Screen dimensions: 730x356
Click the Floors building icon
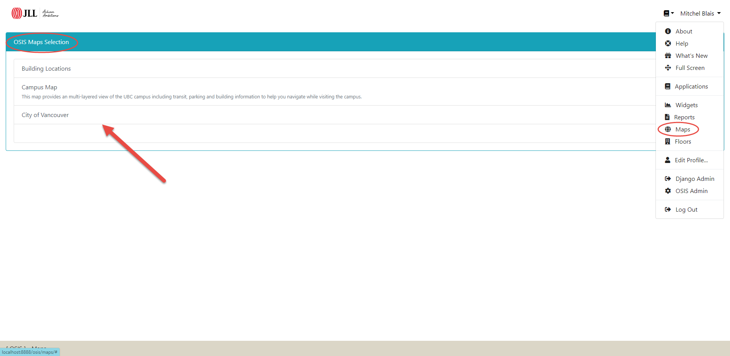pyautogui.click(x=667, y=141)
